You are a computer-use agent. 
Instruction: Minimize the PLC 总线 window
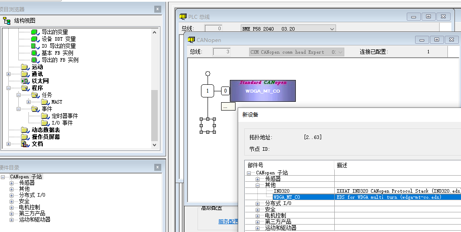tap(414, 17)
